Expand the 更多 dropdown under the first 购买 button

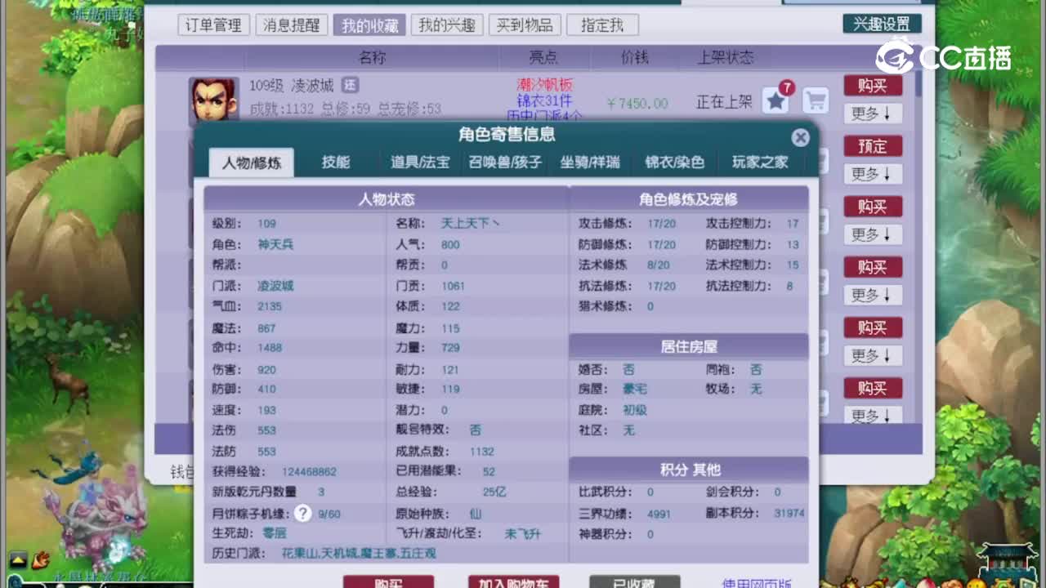872,114
